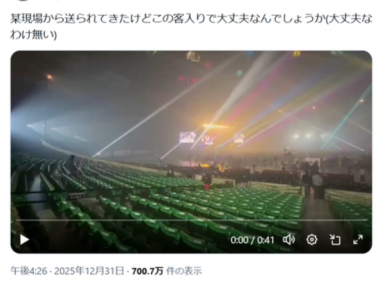This screenshot has height=284, width=381.
Task: Click the video on the yellow stage lights
Action: pyautogui.click(x=216, y=126)
